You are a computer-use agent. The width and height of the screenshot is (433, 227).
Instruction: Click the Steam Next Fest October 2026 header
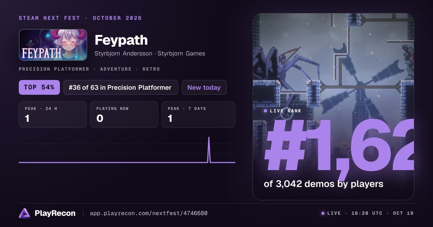click(80, 18)
